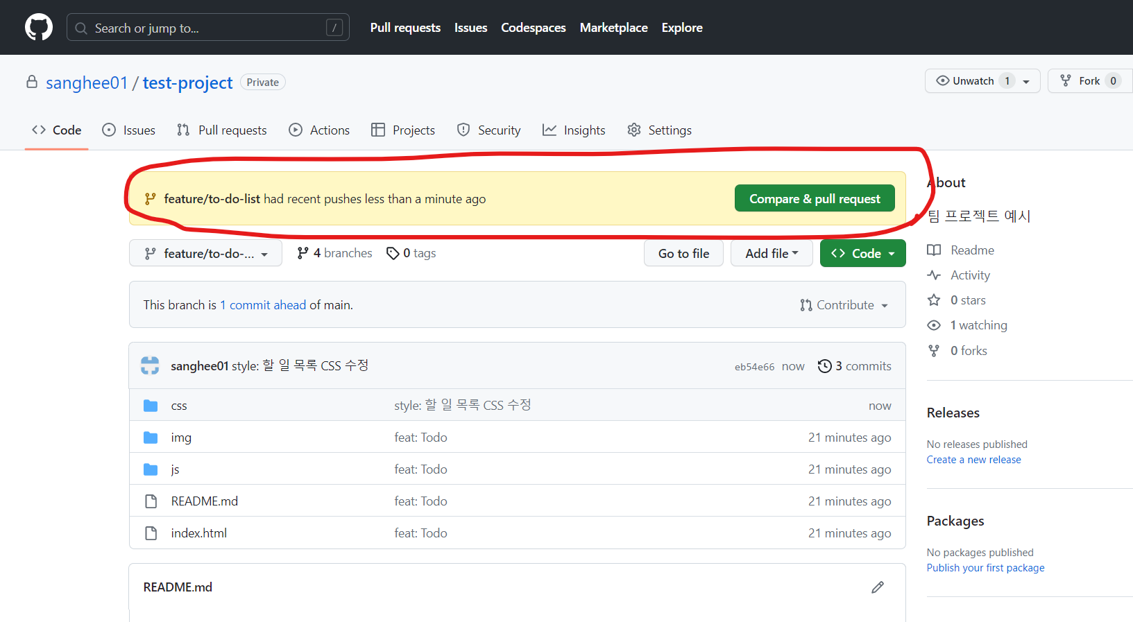Open Marketplace in the top navigation
The image size is (1133, 622).
tap(614, 28)
